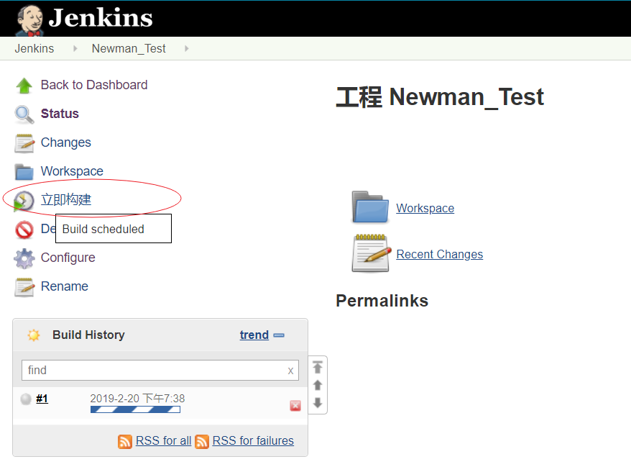Cancel build #1 with red X
Screen dimensions: 631x467
(295, 406)
